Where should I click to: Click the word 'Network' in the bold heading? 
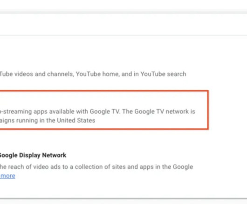pyautogui.click(x=54, y=155)
